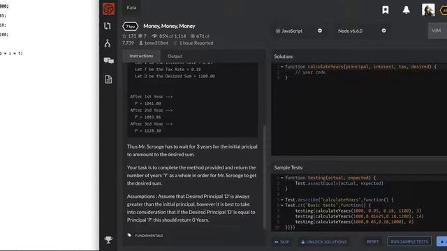This screenshot has width=447, height=251.
Task: Open the user profile avatar
Action: (x=428, y=10)
